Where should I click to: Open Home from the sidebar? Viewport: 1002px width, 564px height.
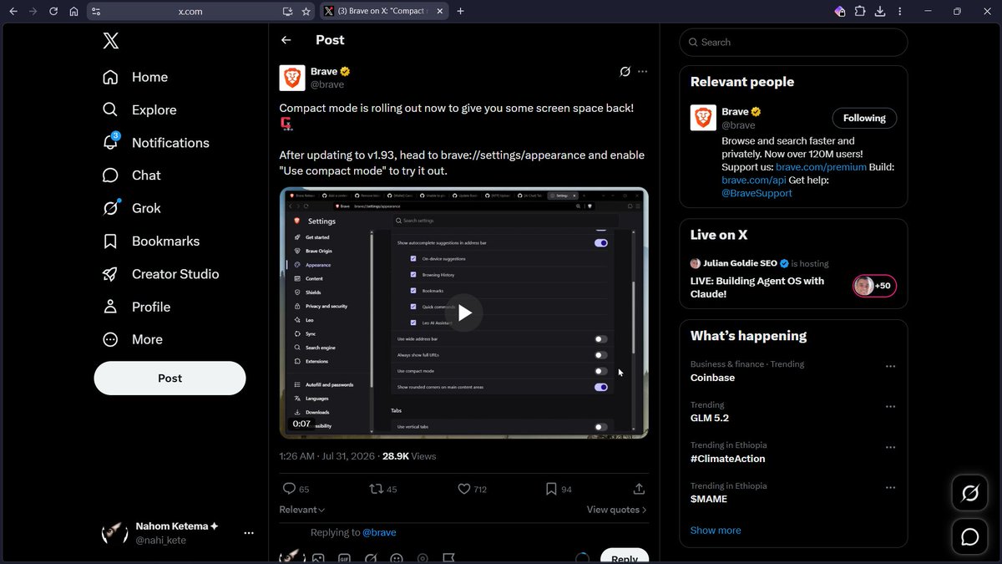(135, 77)
